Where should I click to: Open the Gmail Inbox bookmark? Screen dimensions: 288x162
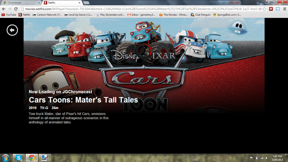[x=141, y=15]
